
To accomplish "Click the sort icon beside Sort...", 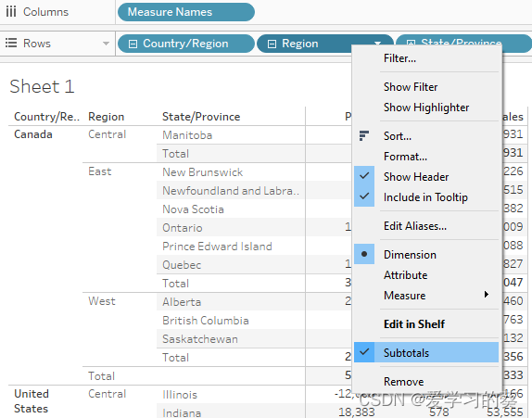I will [x=364, y=135].
